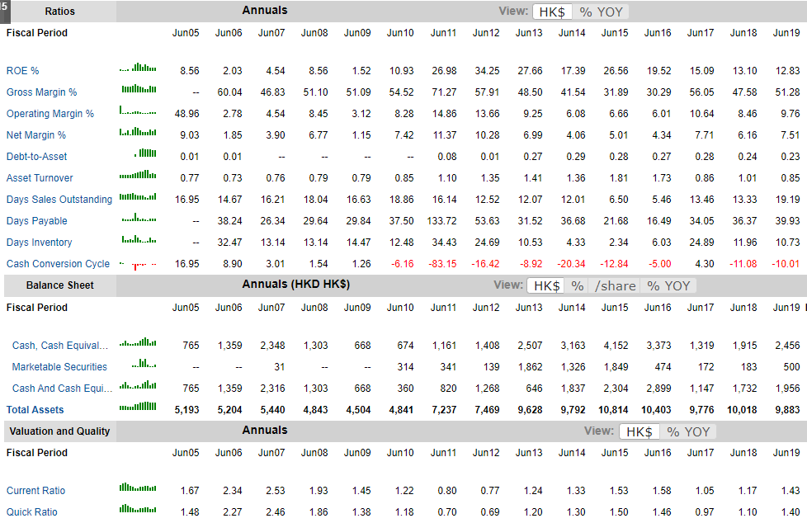Click Asset Turnover value 1.81 for Jun15
Viewport: 807px width, 523px height.
point(619,178)
